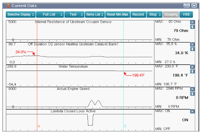Viewport: 202px width, 134px height.
Task: Click the Off Duration O2 sensor Heating title
Action: pos(73,44)
